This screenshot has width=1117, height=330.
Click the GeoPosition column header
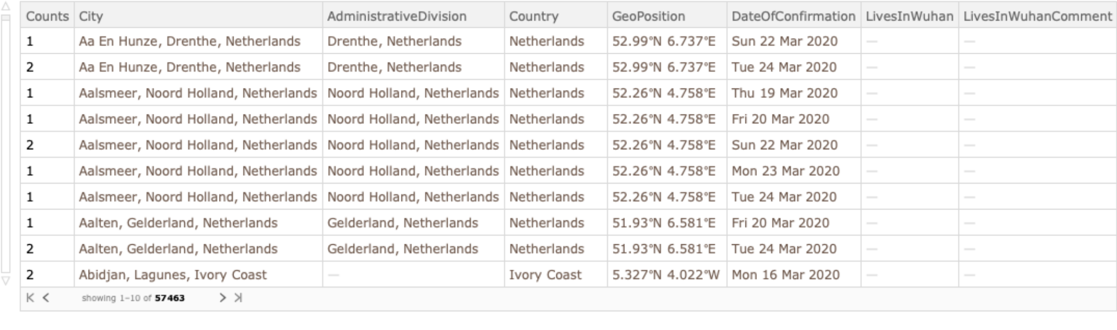(648, 16)
